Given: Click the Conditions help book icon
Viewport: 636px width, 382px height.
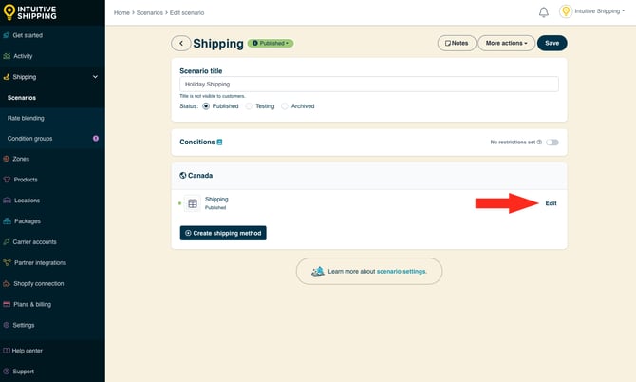Looking at the screenshot, I should tap(219, 143).
